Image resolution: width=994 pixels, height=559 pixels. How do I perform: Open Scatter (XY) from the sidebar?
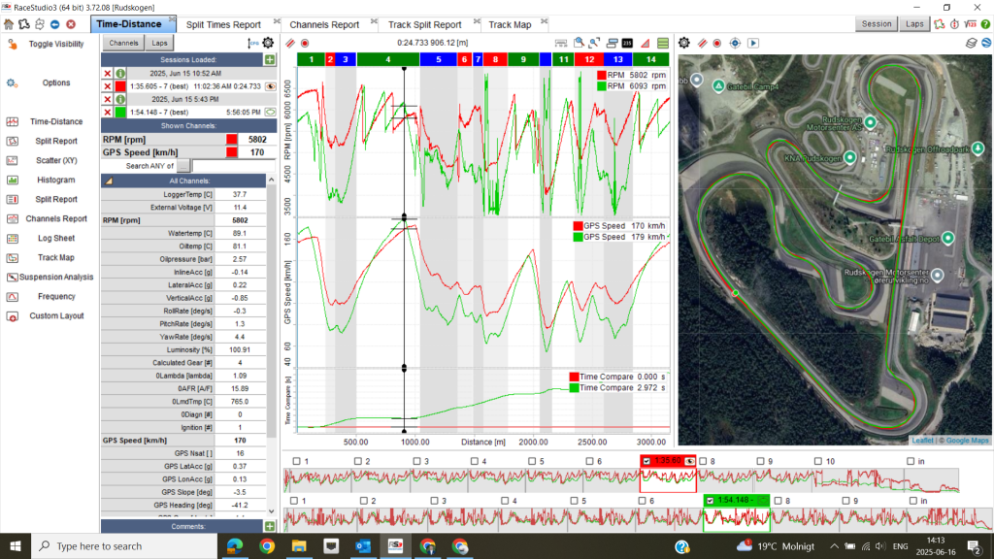[x=55, y=160]
